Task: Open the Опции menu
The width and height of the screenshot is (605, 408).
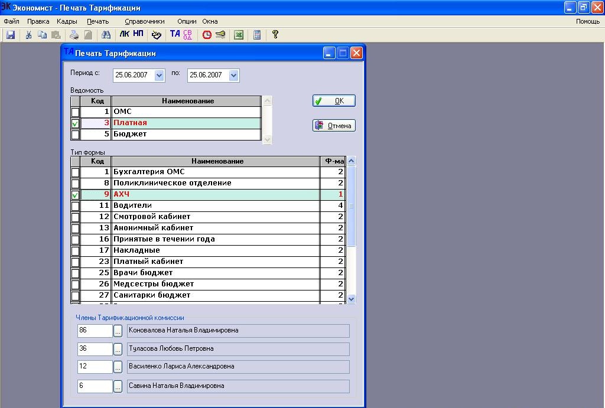Action: (x=187, y=22)
